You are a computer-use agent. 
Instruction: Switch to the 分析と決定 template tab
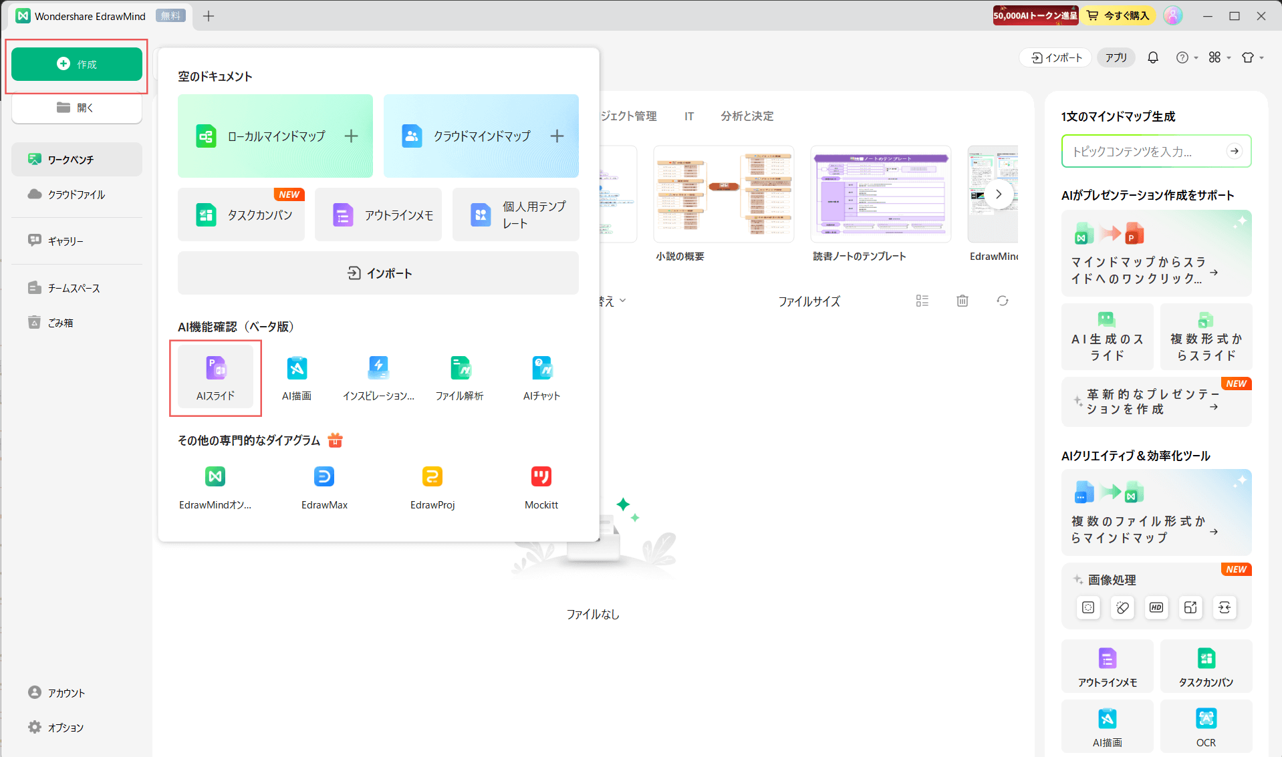pos(747,116)
